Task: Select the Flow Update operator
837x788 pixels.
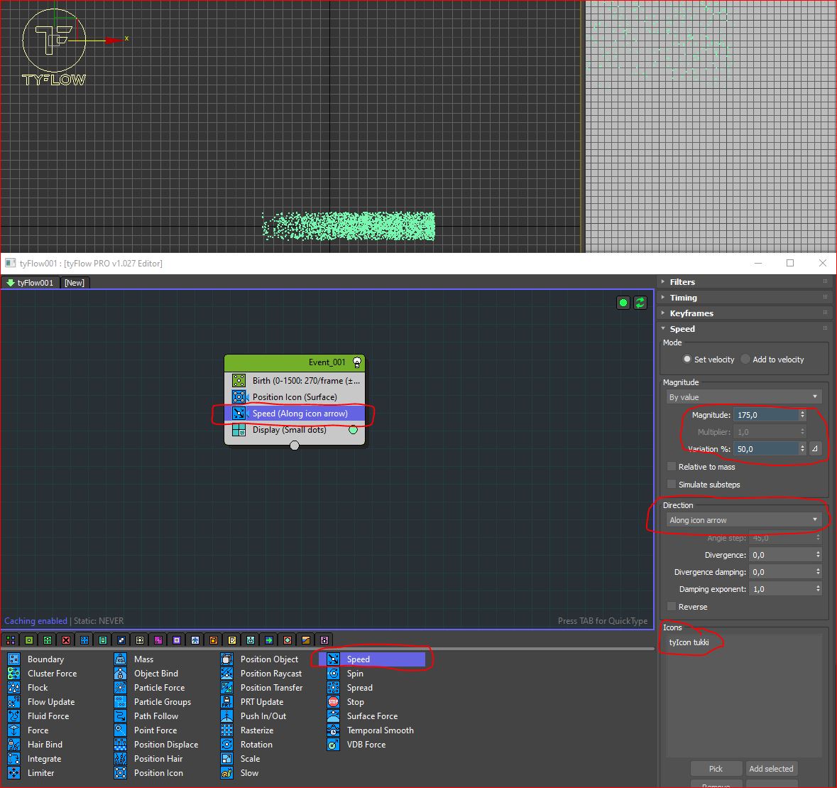Action: pyautogui.click(x=51, y=702)
